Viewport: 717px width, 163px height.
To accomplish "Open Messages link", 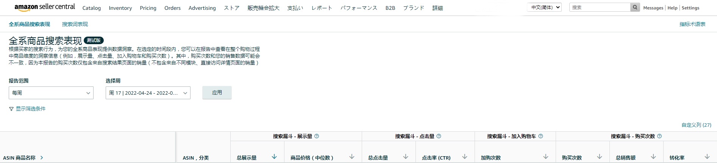I will 653,8.
